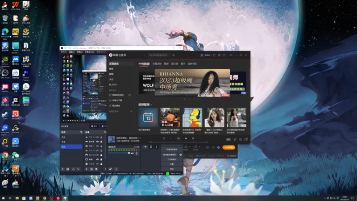The image size is (357, 201).
Task: Open advanced audio properties gears icon in OBS mixer
Action: 110,169
